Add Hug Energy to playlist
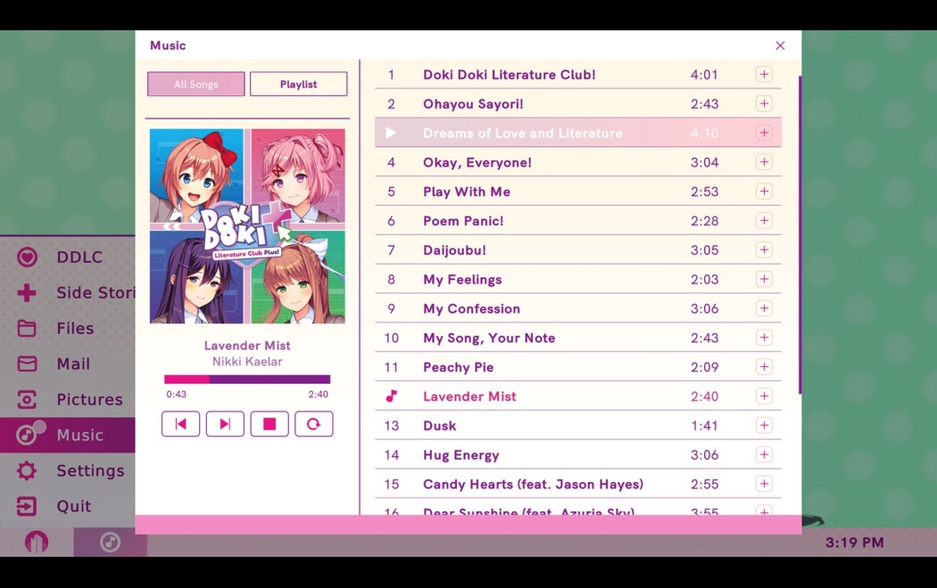 [764, 454]
